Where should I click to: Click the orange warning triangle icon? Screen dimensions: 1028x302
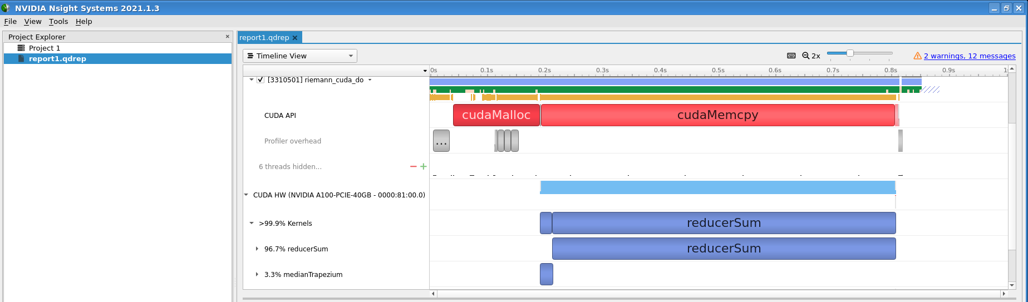pos(918,56)
